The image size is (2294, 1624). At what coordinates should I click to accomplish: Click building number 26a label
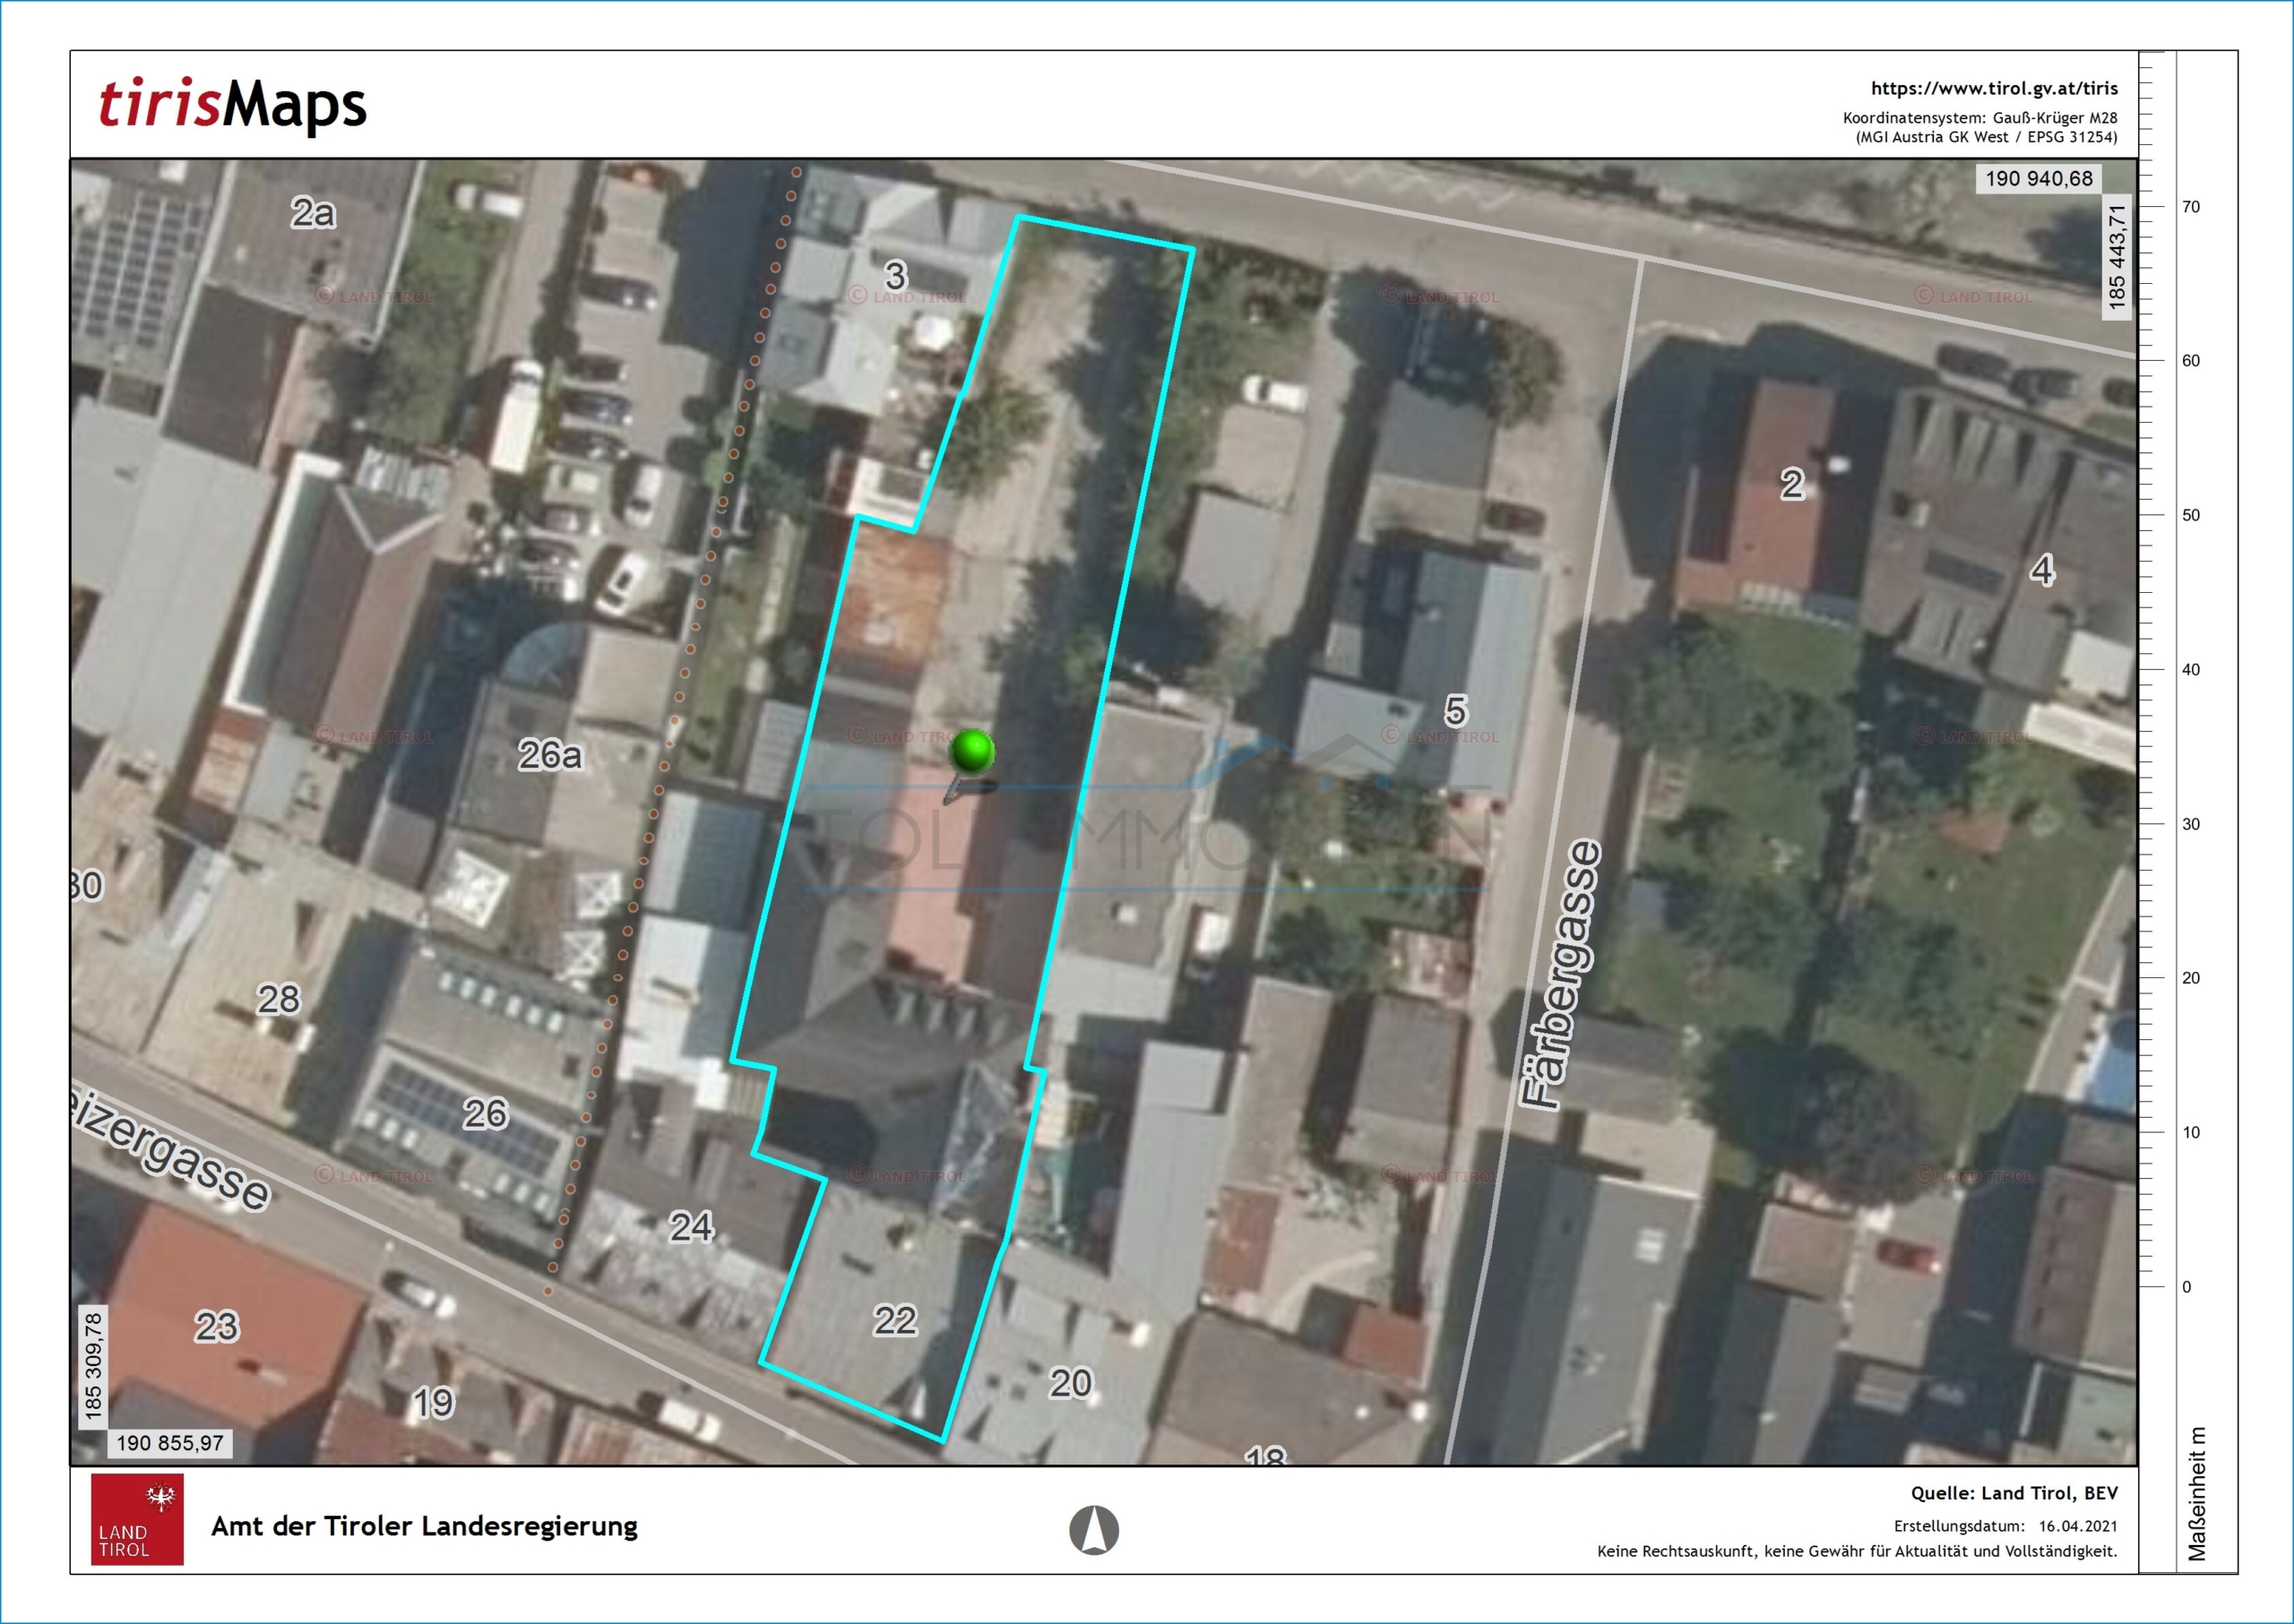coord(549,755)
